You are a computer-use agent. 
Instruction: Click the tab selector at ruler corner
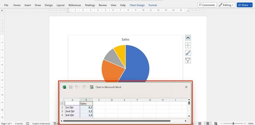click(x=2, y=10)
